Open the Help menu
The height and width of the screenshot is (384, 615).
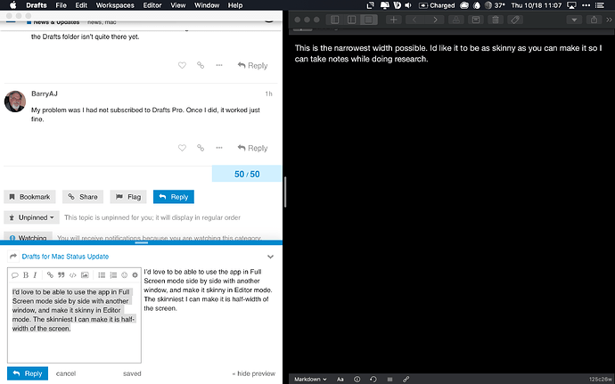(x=235, y=5)
